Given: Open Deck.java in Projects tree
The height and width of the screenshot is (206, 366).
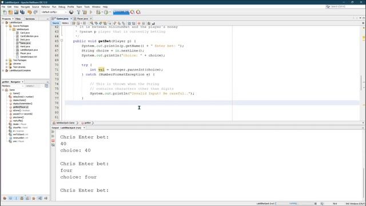Looking at the screenshot, I should point(25,39).
